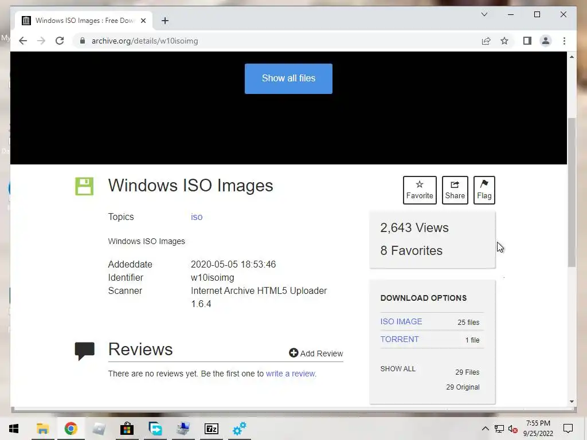Flag this archive item
Screen dimensions: 587x440
(x=484, y=190)
